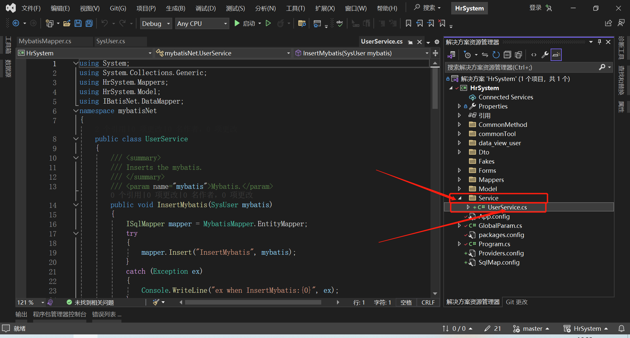Save all open files
This screenshot has width=630, height=338.
click(89, 23)
